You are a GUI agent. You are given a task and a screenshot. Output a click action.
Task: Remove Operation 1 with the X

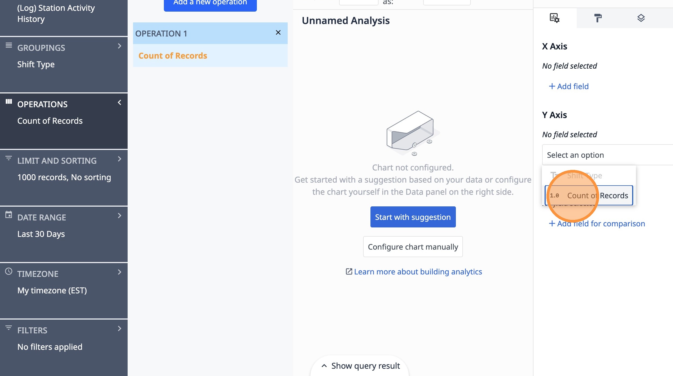(x=278, y=33)
